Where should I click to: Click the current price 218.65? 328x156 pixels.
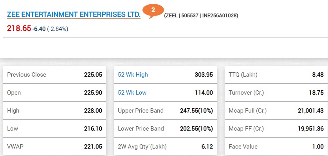click(19, 28)
